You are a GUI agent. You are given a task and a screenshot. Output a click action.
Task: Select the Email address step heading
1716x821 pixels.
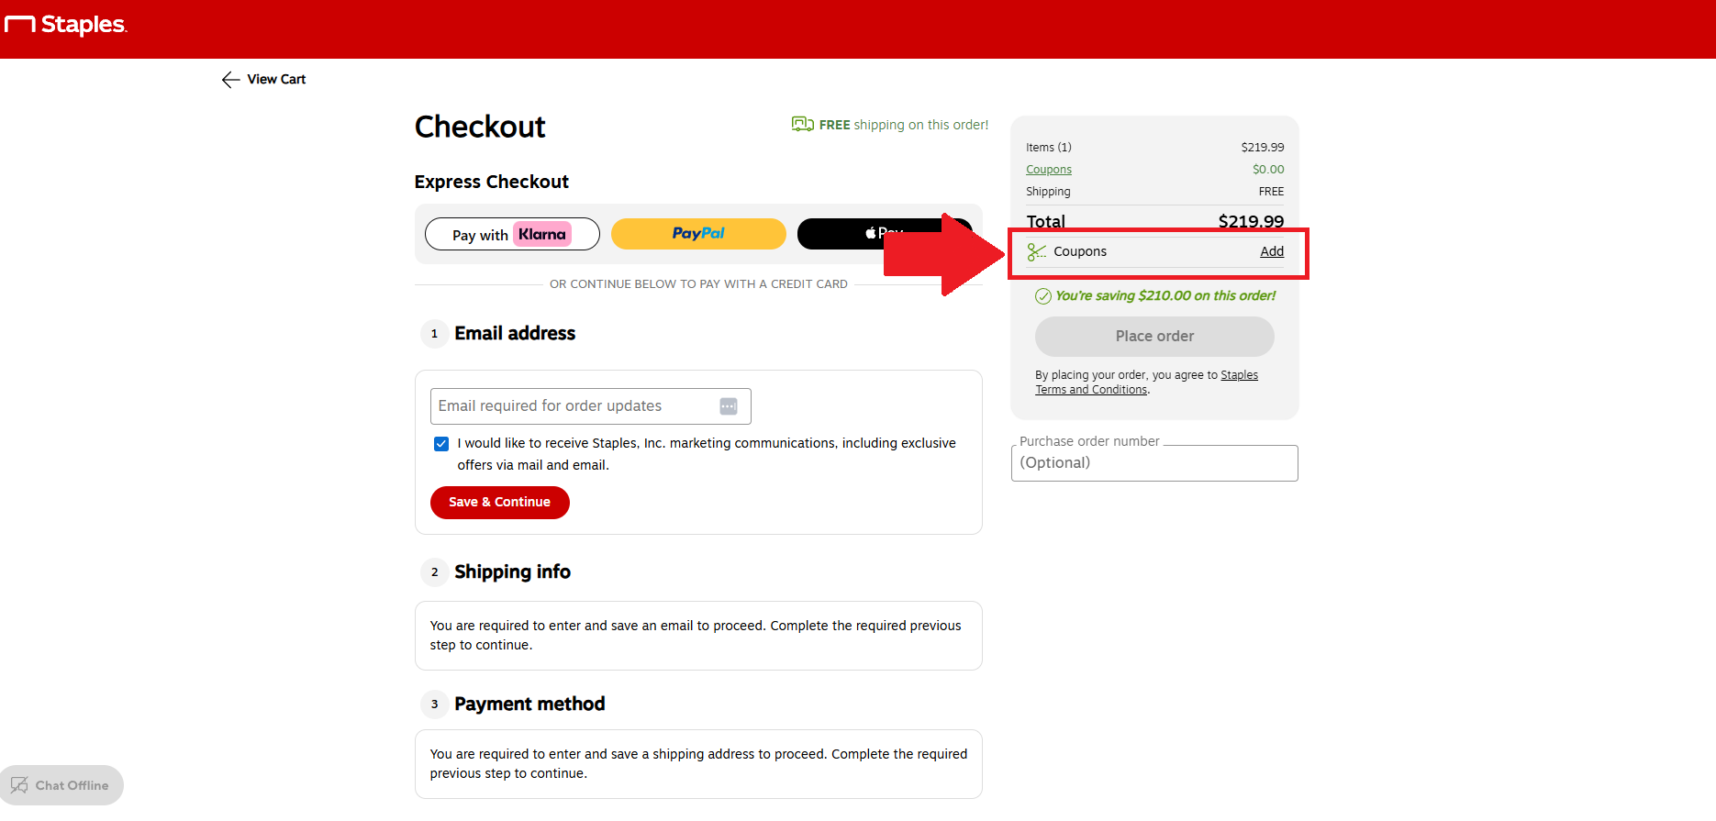click(515, 334)
